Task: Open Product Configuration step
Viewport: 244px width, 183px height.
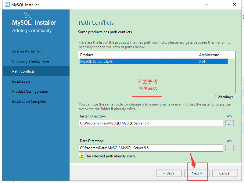Action: tap(30, 91)
